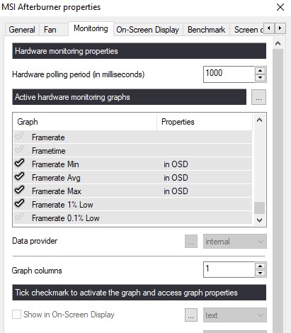Image resolution: width=291 pixels, height=333 pixels.
Task: Increase the hardware polling period value
Action: coord(261,71)
